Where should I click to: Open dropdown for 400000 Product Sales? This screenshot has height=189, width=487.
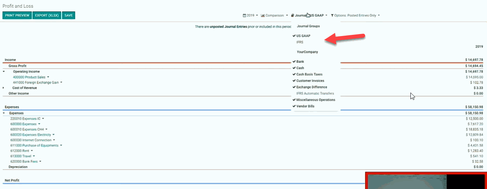(x=48, y=77)
